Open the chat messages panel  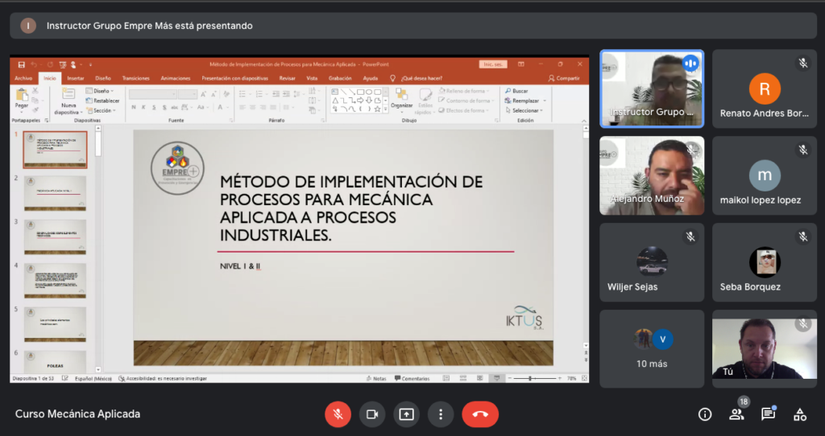(x=768, y=414)
